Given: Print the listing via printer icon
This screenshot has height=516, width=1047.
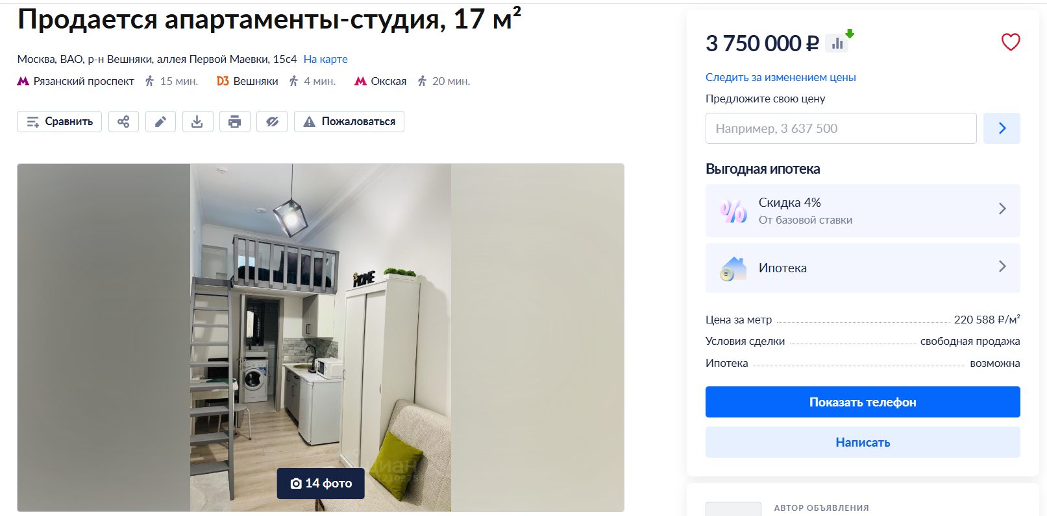Looking at the screenshot, I should pos(234,121).
